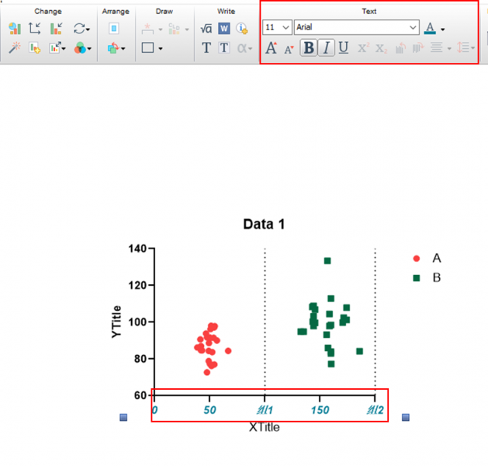Click the Arrange group label

click(x=116, y=12)
